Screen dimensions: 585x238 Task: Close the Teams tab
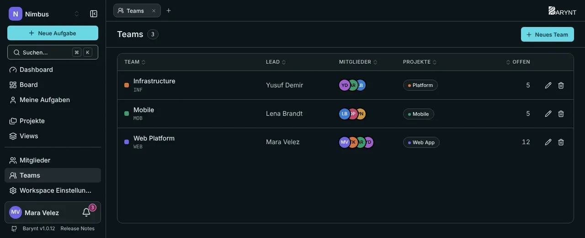point(154,11)
